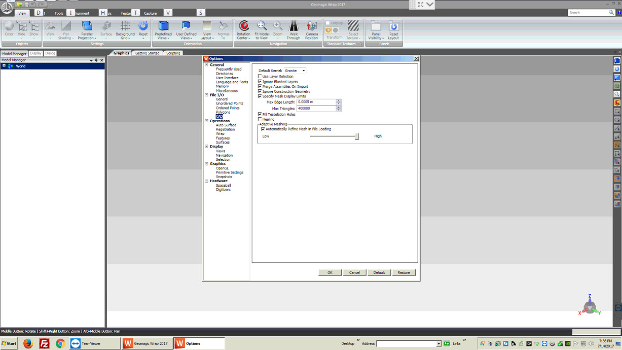Click Reset Layout icon in Panels group
622x350 pixels.
[393, 26]
